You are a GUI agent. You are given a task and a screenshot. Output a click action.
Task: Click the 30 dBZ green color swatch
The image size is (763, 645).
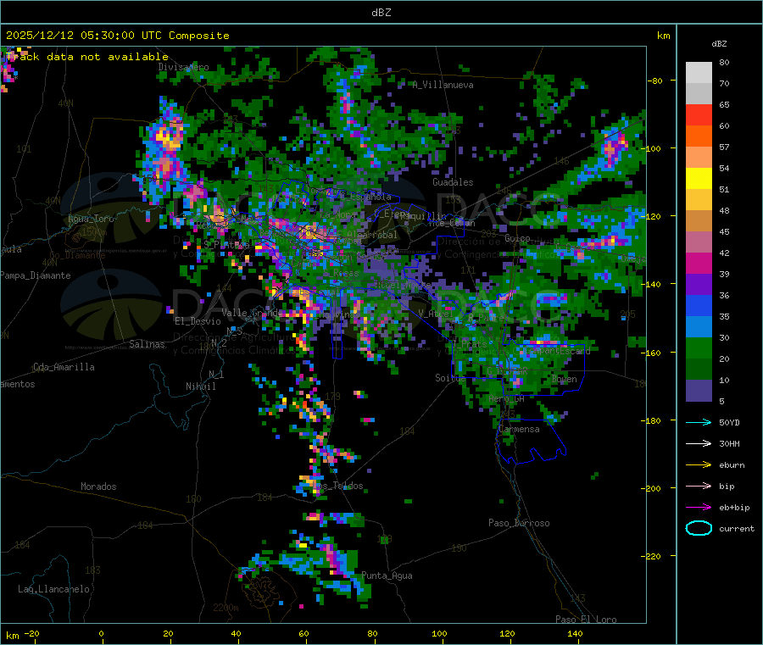click(699, 348)
